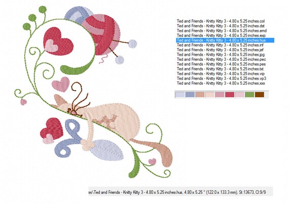The image size is (289, 204).
Task: Open the .jpg file entry
Action: (221, 55)
